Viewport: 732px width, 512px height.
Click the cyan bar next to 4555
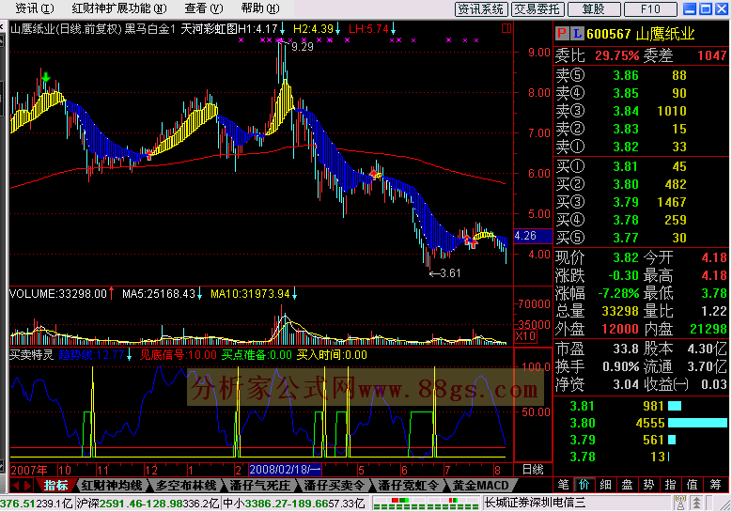coord(697,423)
